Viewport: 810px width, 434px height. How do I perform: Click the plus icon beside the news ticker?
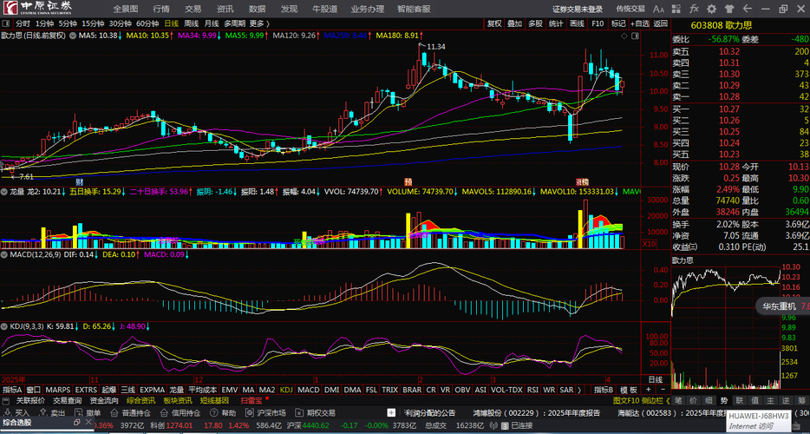point(392,413)
